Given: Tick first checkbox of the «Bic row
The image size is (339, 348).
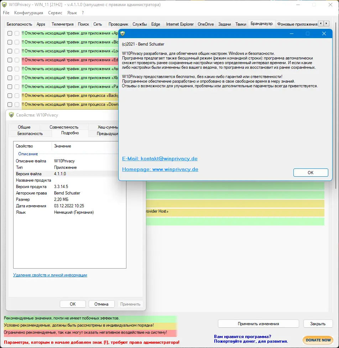Looking at the screenshot, I should click(10, 42).
